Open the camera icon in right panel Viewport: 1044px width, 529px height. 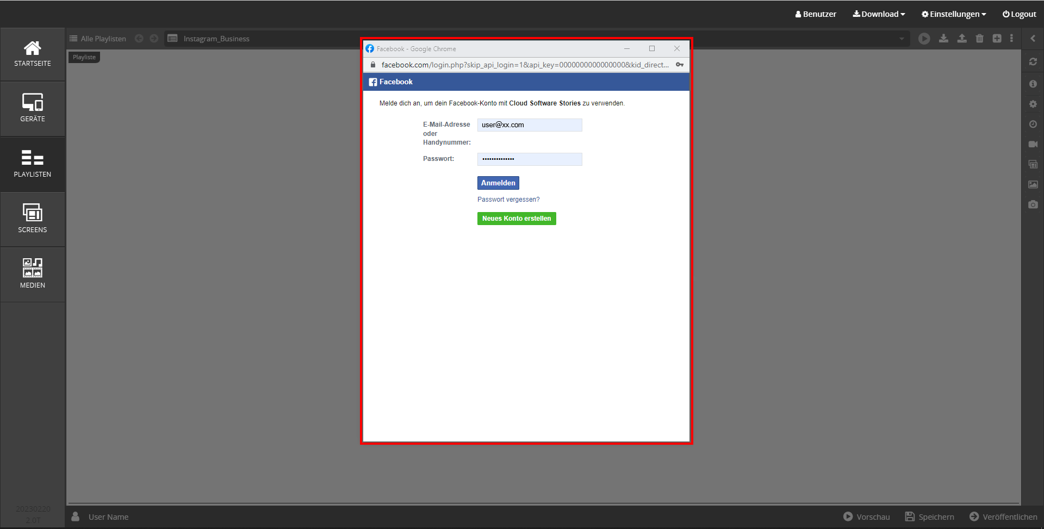click(1033, 205)
